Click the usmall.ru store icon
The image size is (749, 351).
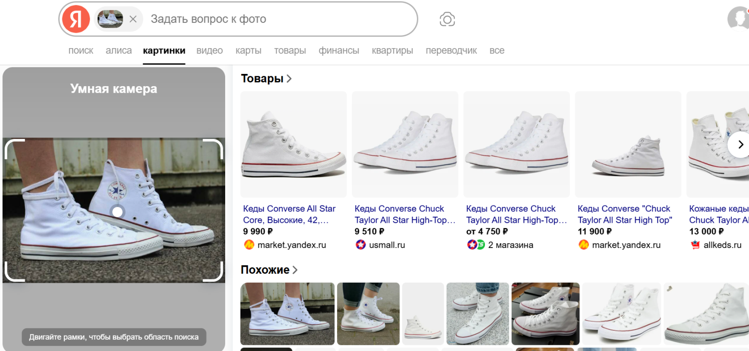click(x=360, y=245)
